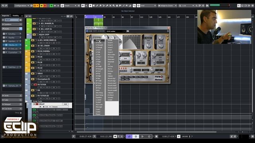Image resolution: width=255 pixels, height=143 pixels.
Task: Click the transport Stop button
Action: [x=135, y=137]
